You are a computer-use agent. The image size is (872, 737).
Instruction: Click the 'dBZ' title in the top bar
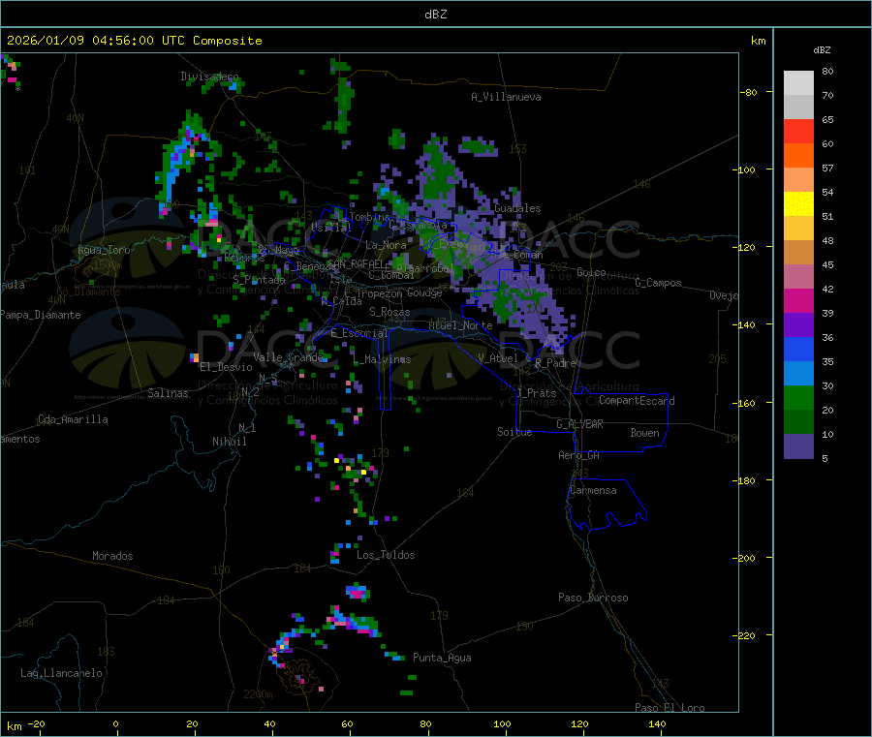point(435,15)
